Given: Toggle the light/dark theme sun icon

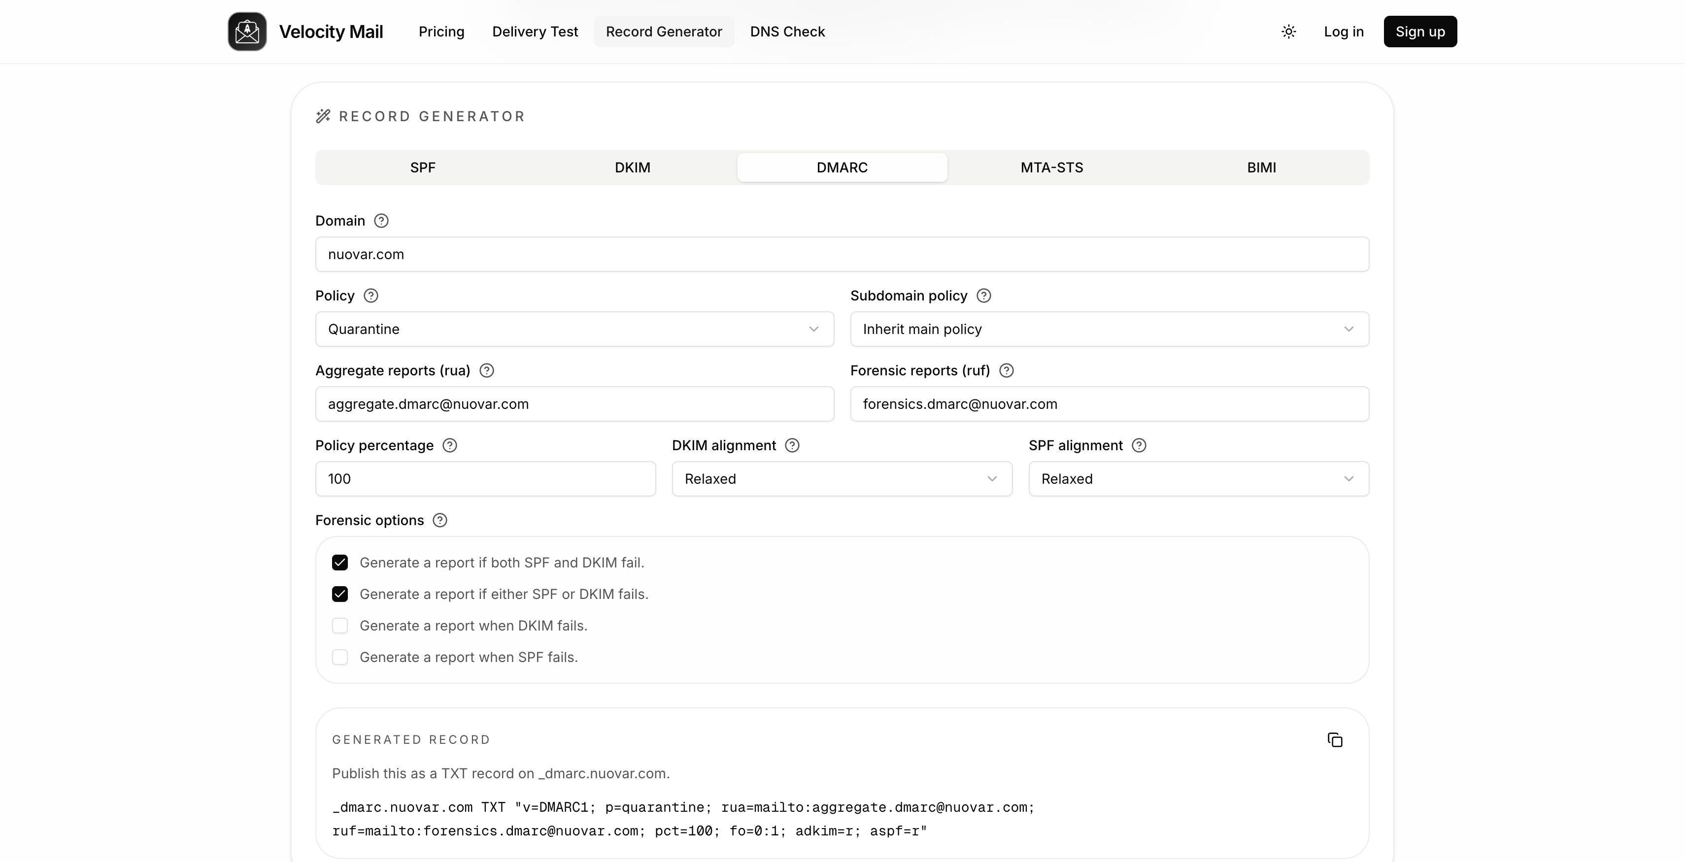Looking at the screenshot, I should (x=1288, y=32).
